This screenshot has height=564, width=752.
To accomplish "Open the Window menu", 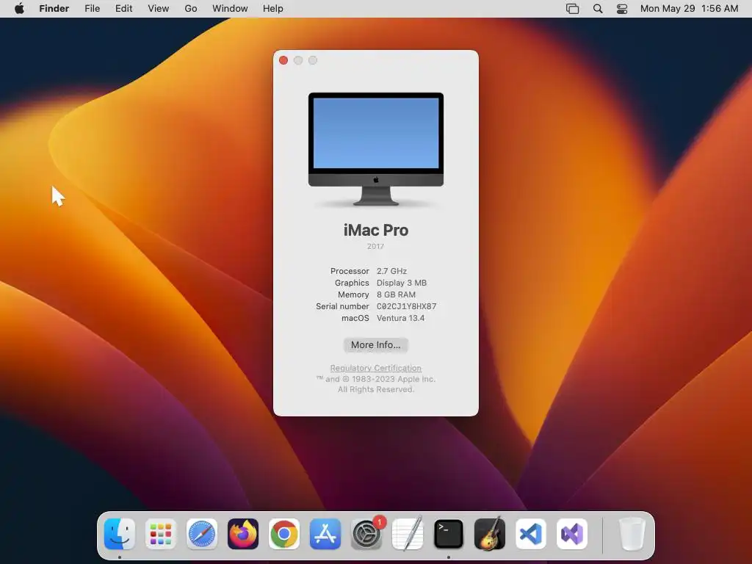I will [230, 9].
